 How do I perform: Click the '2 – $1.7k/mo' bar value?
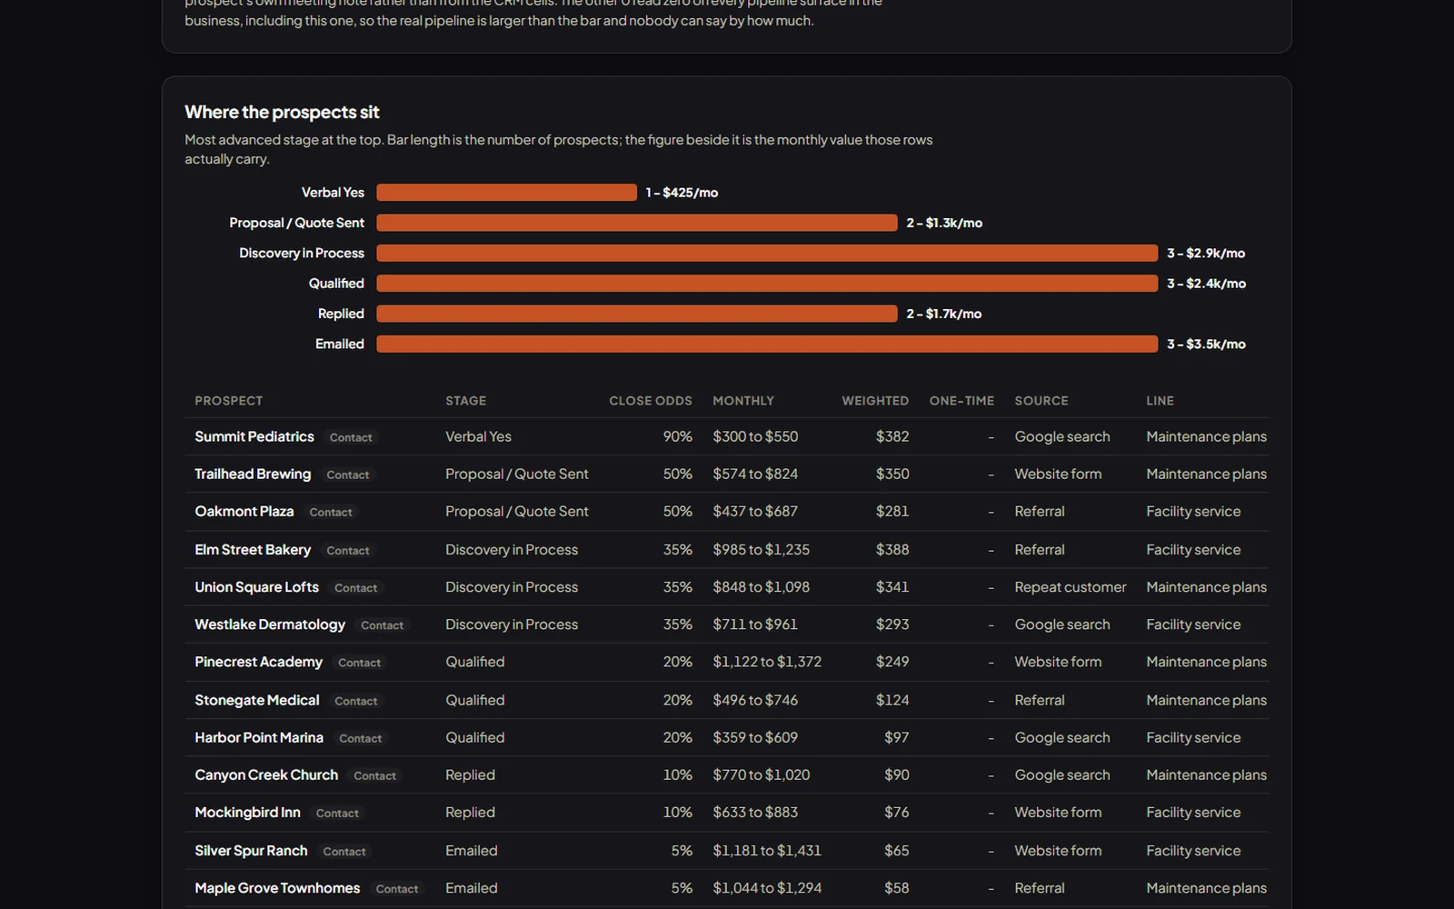tap(943, 314)
